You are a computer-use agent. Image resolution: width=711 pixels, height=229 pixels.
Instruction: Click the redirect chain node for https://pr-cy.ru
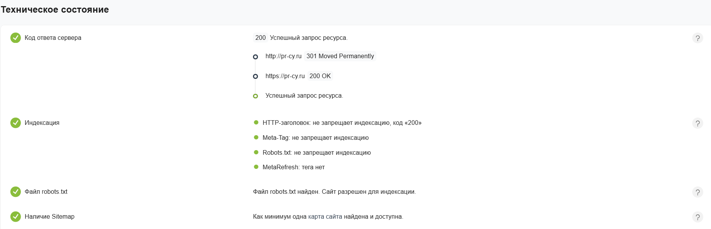255,77
